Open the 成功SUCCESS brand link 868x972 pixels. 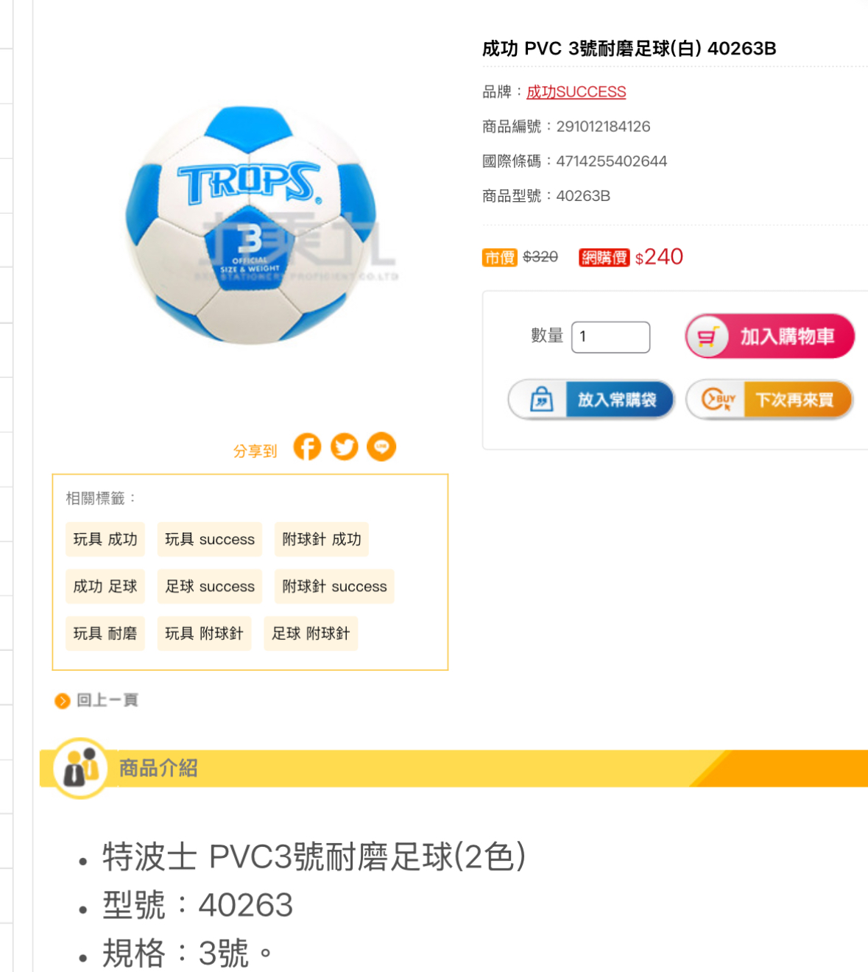pos(576,92)
